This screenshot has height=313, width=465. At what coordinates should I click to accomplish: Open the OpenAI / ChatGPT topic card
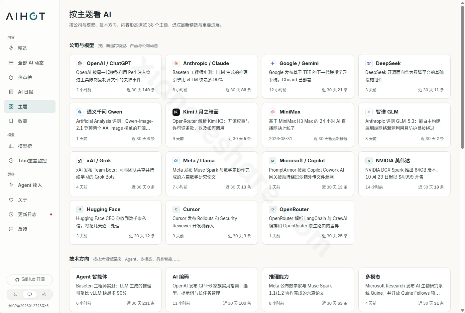click(115, 76)
